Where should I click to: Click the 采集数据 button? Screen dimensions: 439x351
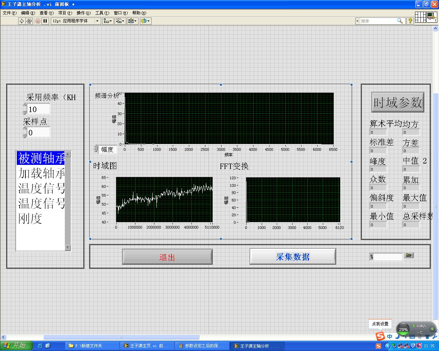point(293,256)
